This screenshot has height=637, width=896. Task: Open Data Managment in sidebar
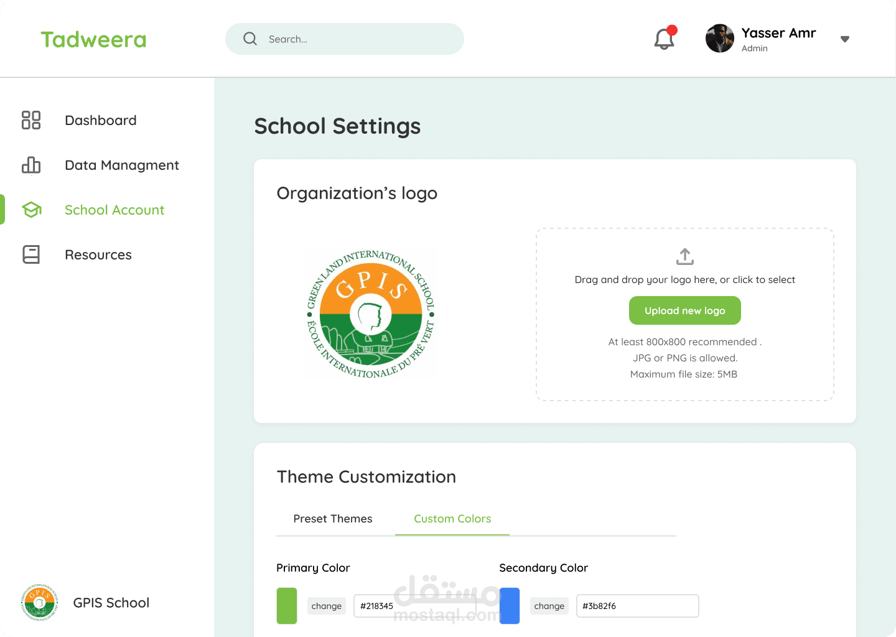(x=122, y=165)
